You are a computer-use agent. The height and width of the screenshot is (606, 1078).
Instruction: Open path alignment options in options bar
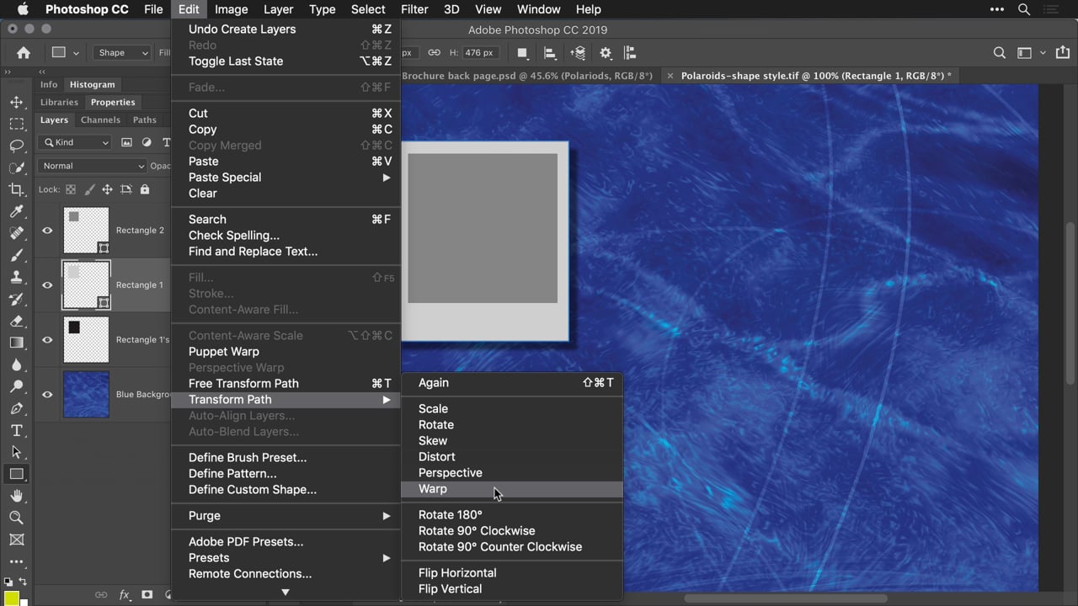click(550, 52)
